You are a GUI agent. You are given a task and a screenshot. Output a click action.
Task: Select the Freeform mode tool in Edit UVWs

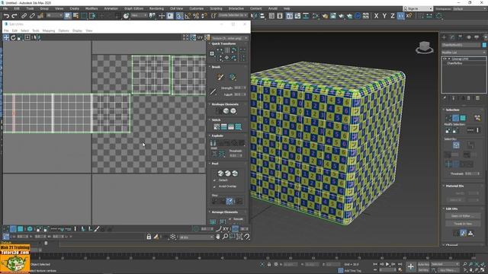(27, 37)
